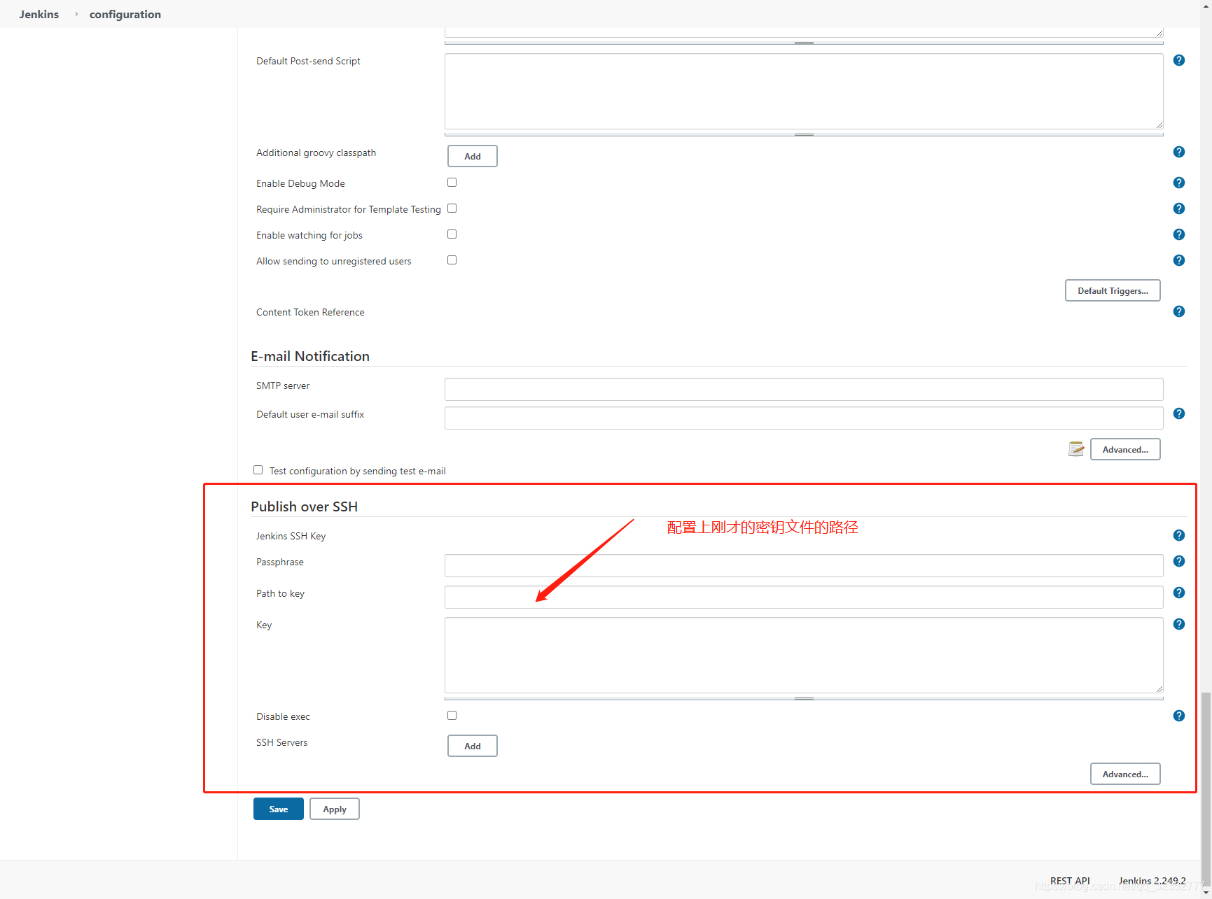The image size is (1212, 899).
Task: Navigate to Jenkins via breadcrumb
Action: 39,14
